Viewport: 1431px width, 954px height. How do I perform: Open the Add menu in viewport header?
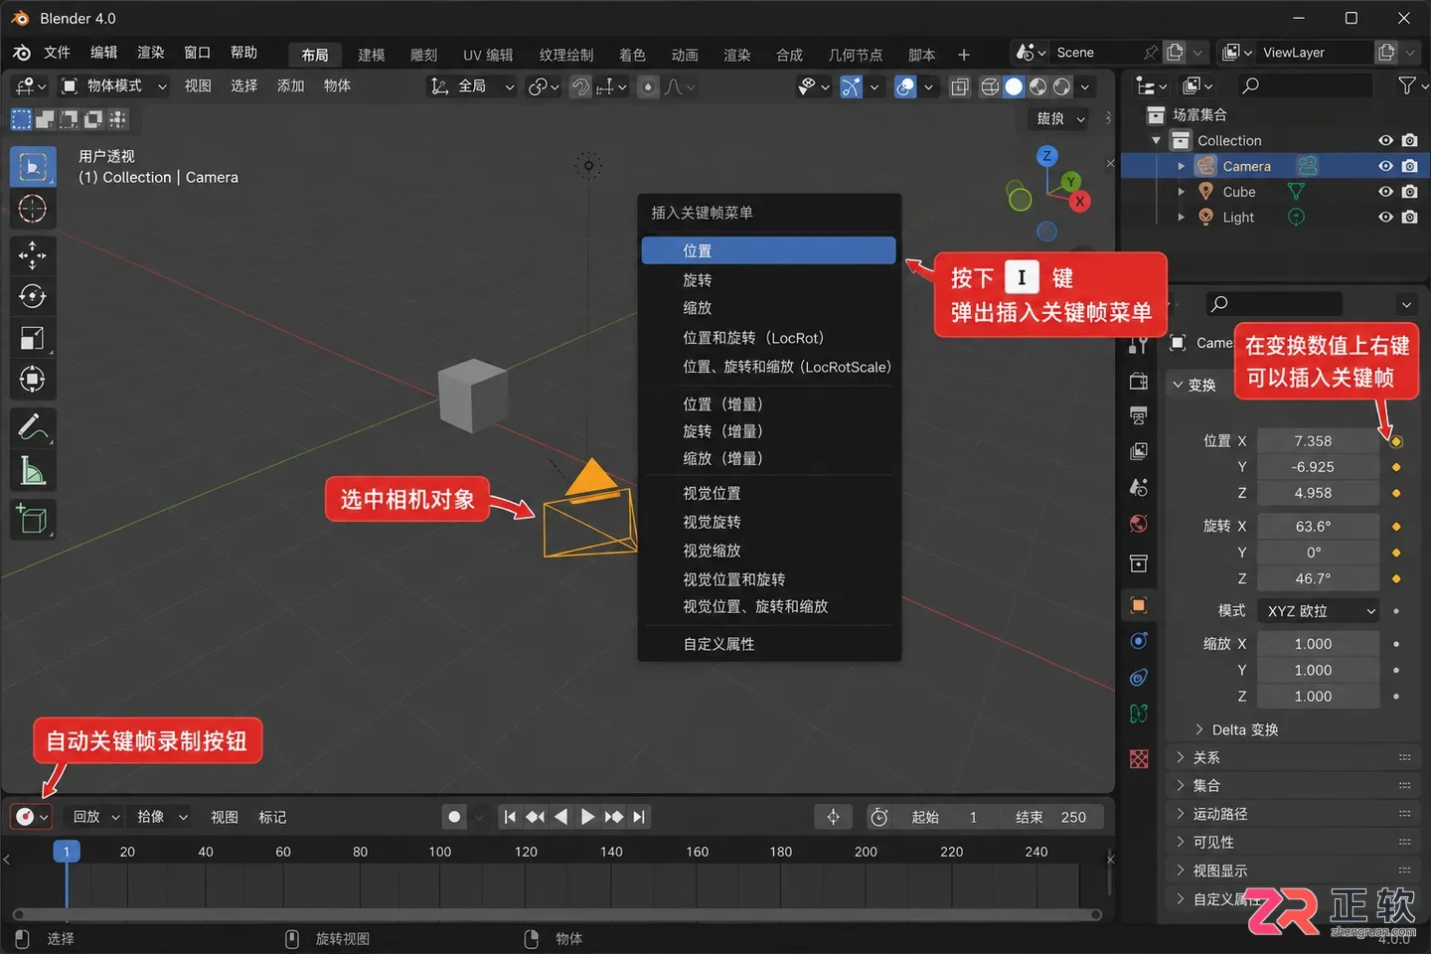290,86
